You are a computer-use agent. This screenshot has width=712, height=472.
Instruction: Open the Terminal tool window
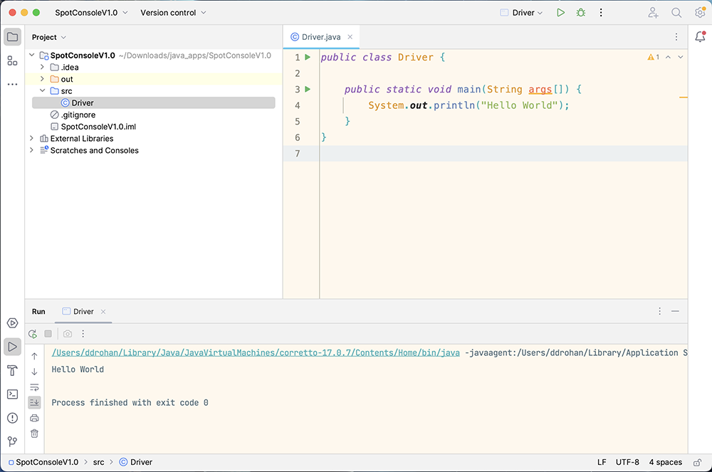pyautogui.click(x=12, y=394)
